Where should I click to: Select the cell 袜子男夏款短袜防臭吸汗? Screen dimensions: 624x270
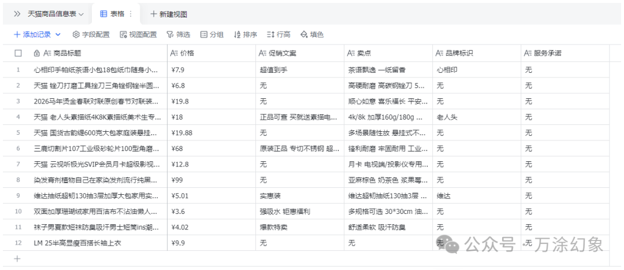tap(100, 227)
